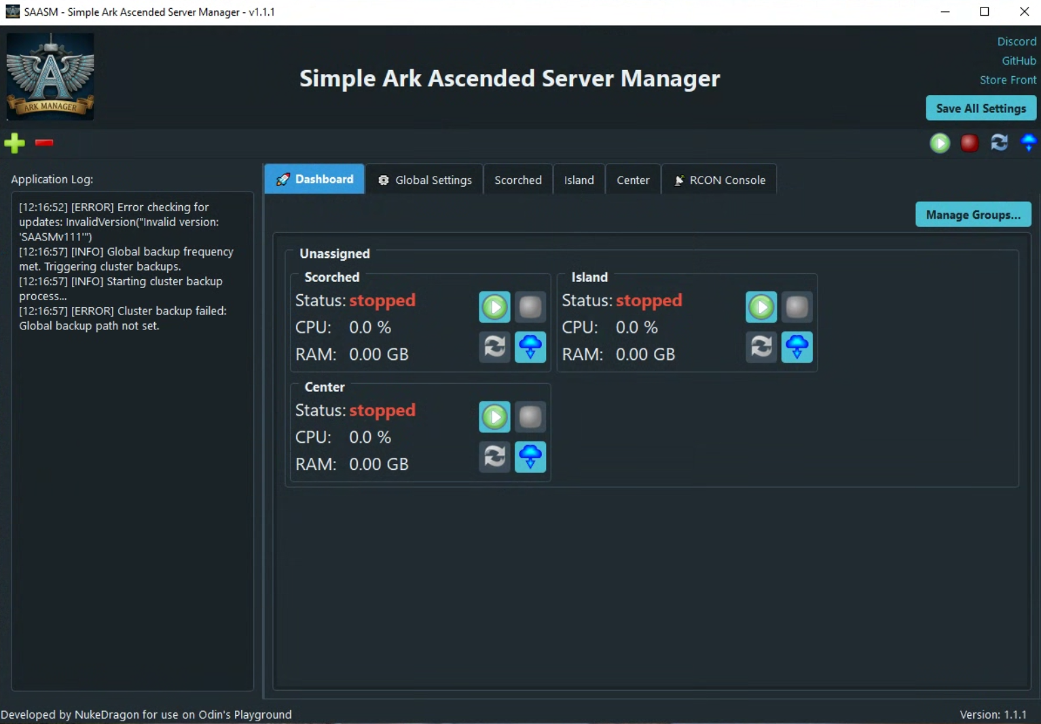The height and width of the screenshot is (724, 1041).
Task: Click the top-right restart all servers icon
Action: pos(999,143)
